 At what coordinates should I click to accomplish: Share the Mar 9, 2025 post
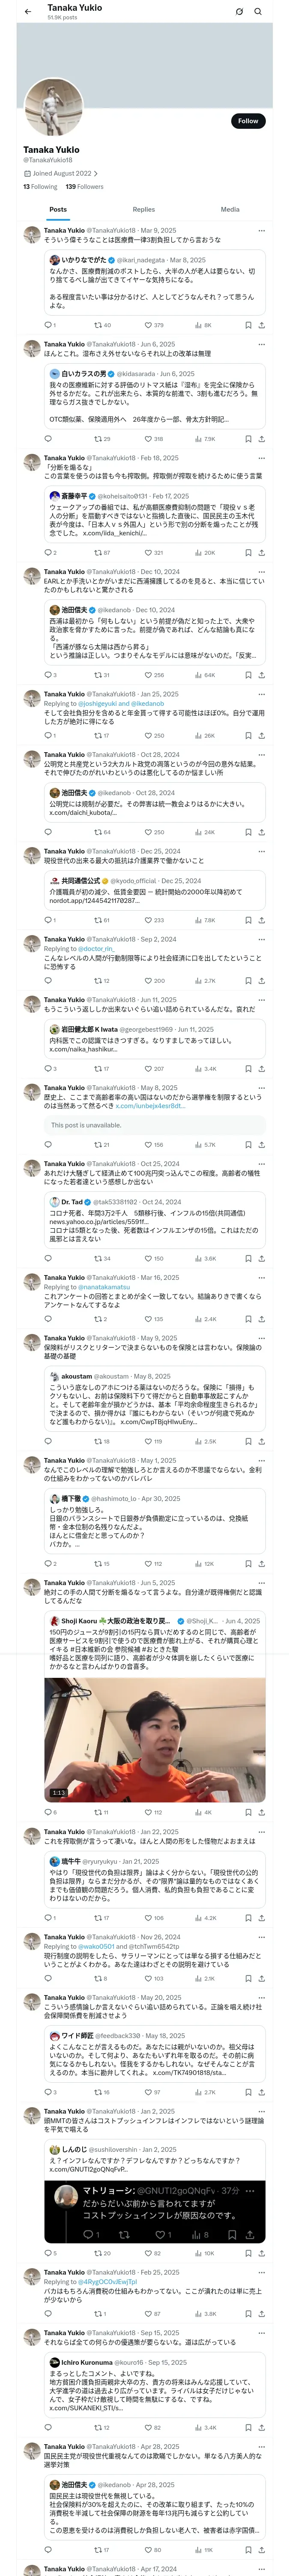click(x=262, y=325)
